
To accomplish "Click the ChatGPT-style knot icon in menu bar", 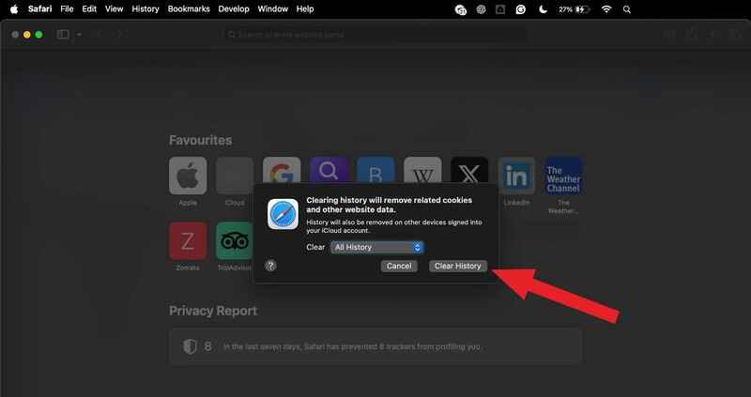I will point(481,9).
